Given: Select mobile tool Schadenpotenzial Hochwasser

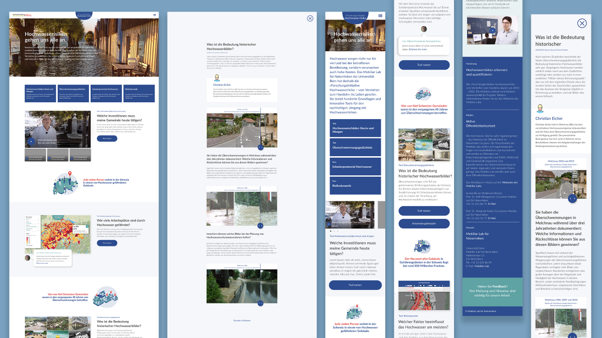Looking at the screenshot, I should pos(355,166).
